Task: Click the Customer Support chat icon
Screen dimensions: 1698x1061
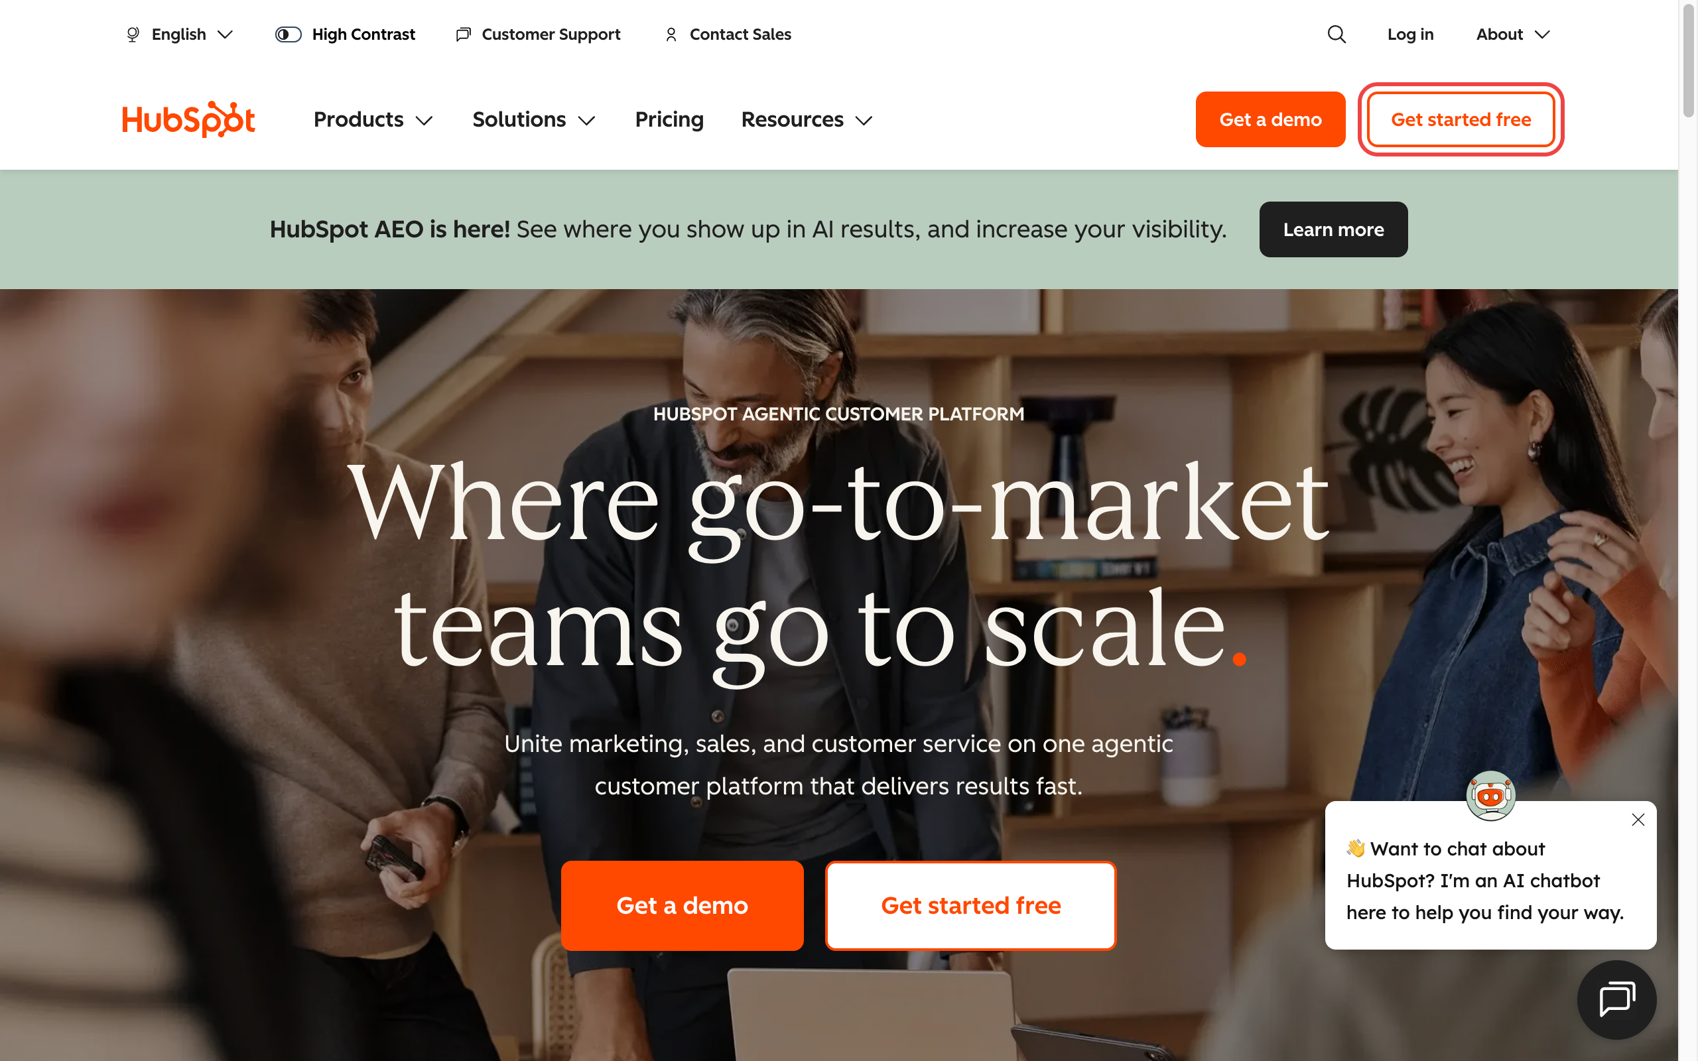Action: [463, 34]
